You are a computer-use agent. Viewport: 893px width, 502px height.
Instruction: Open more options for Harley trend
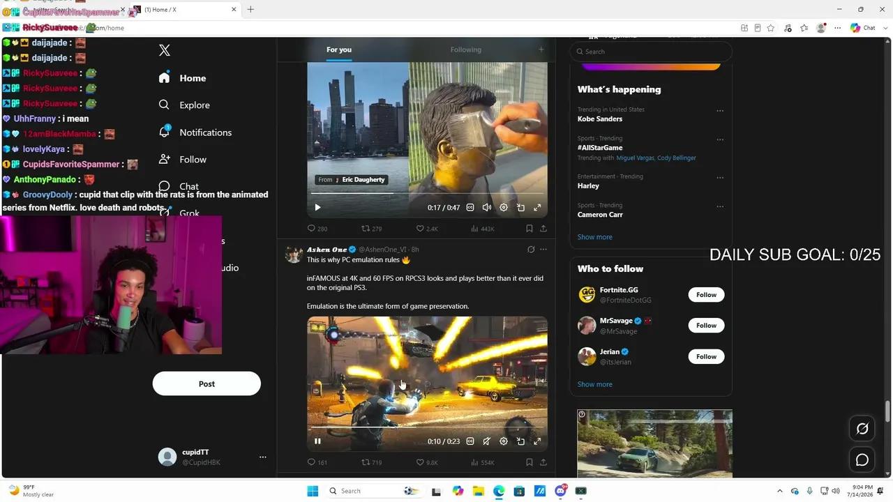click(x=720, y=177)
